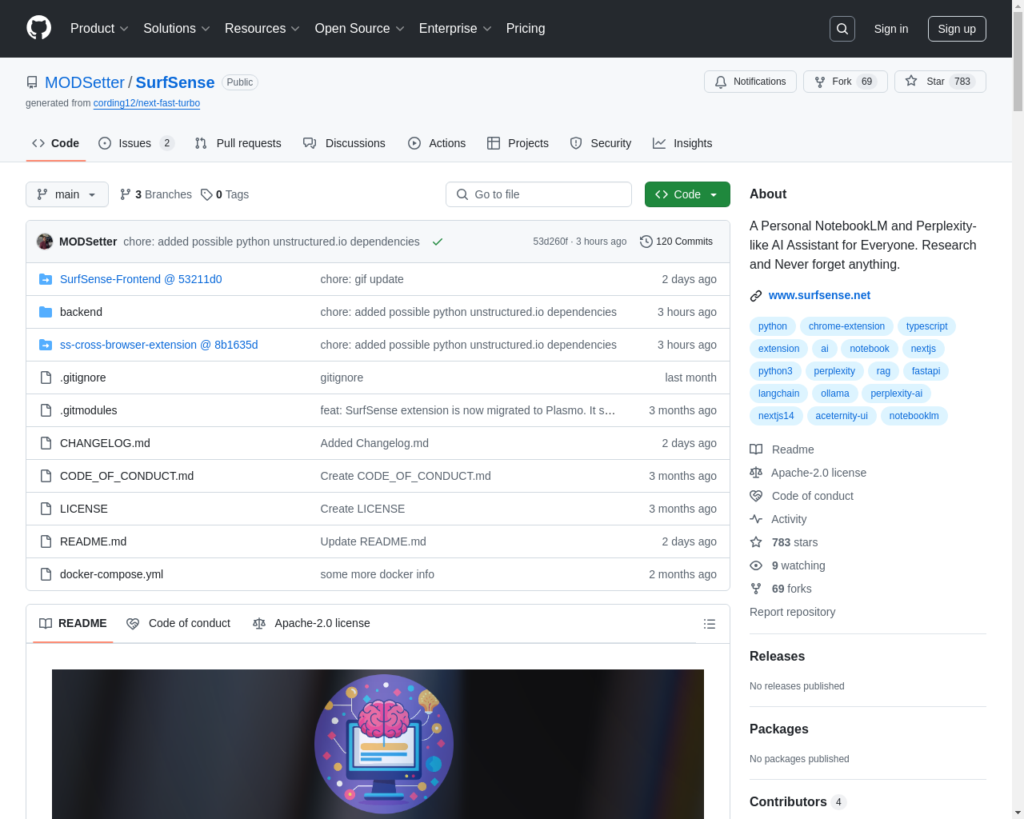Image resolution: width=1024 pixels, height=819 pixels.
Task: Click ss-cross-browser-extension submodule icon
Action: (46, 345)
